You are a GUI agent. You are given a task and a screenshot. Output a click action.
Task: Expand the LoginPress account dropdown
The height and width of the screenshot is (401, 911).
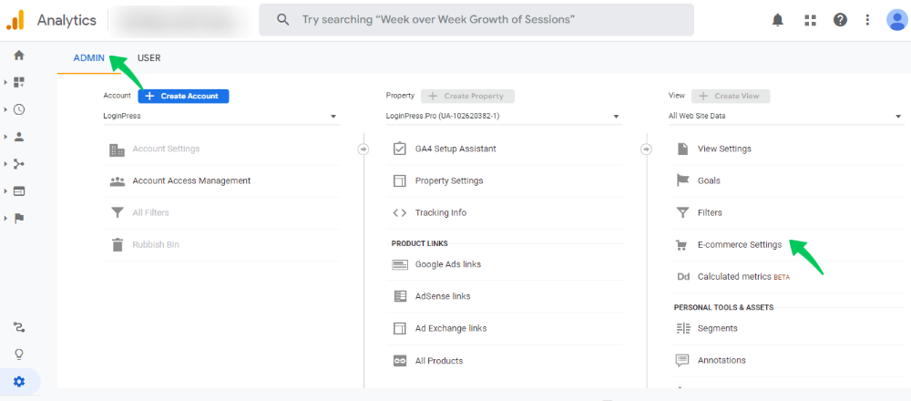point(220,117)
